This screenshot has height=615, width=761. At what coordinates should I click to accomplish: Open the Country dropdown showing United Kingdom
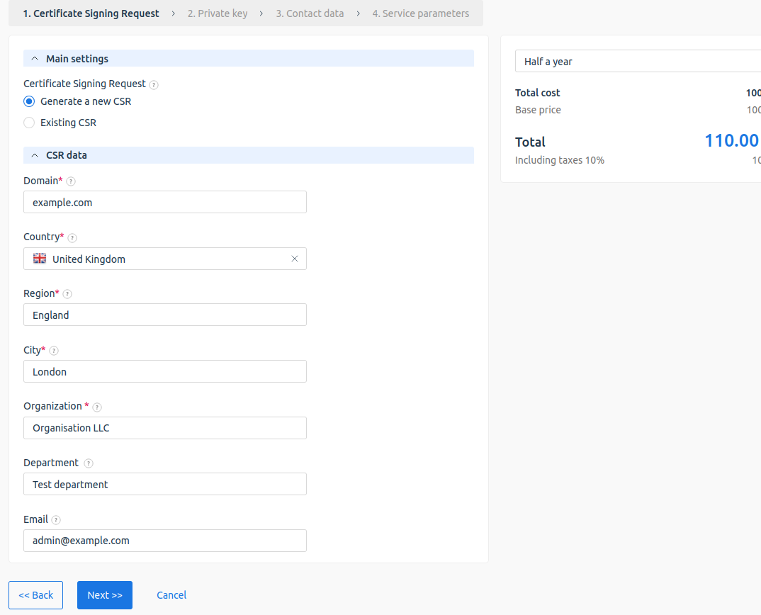(x=164, y=259)
